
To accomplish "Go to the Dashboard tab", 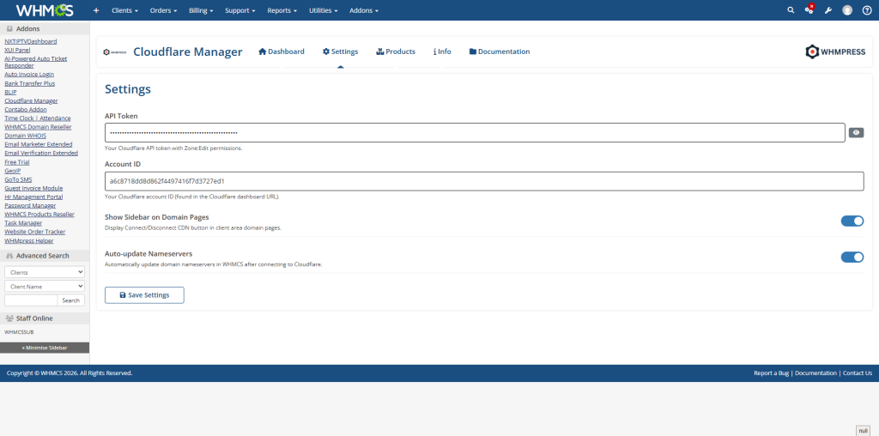I will coord(282,51).
